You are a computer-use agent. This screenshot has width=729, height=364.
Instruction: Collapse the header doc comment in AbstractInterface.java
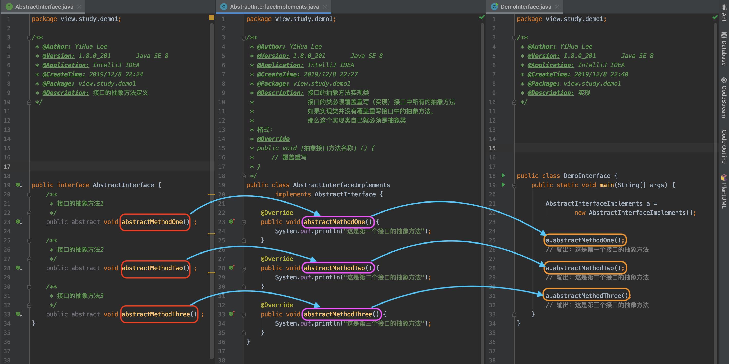(x=29, y=38)
